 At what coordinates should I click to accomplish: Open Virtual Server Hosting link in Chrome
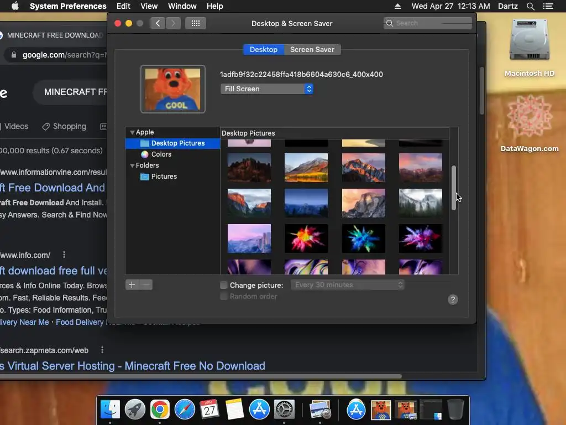click(133, 366)
